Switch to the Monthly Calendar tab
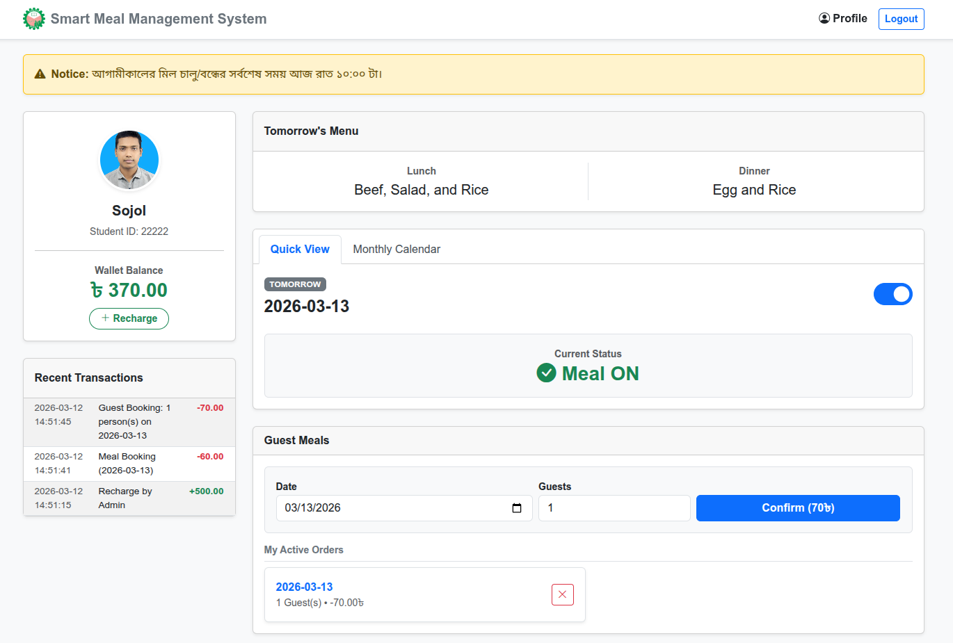The width and height of the screenshot is (953, 643). pos(397,250)
